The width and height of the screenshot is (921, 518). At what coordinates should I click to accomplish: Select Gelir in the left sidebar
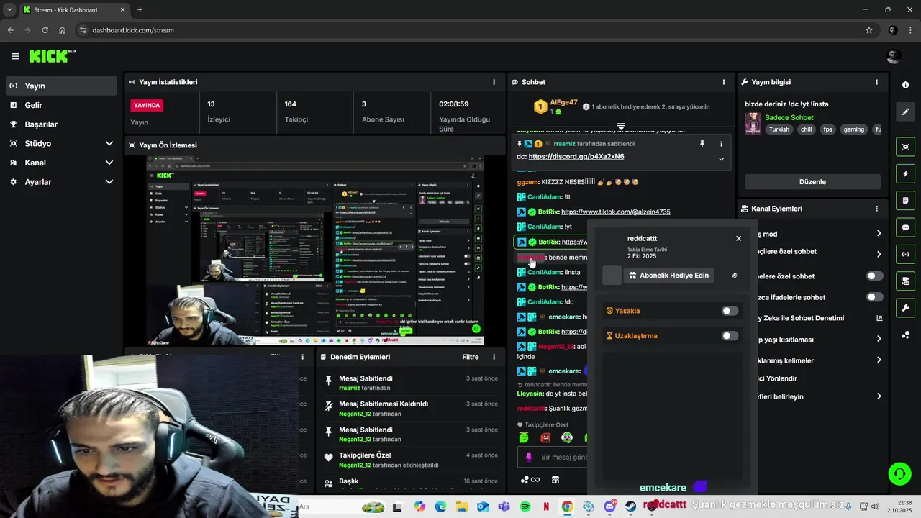(61, 105)
